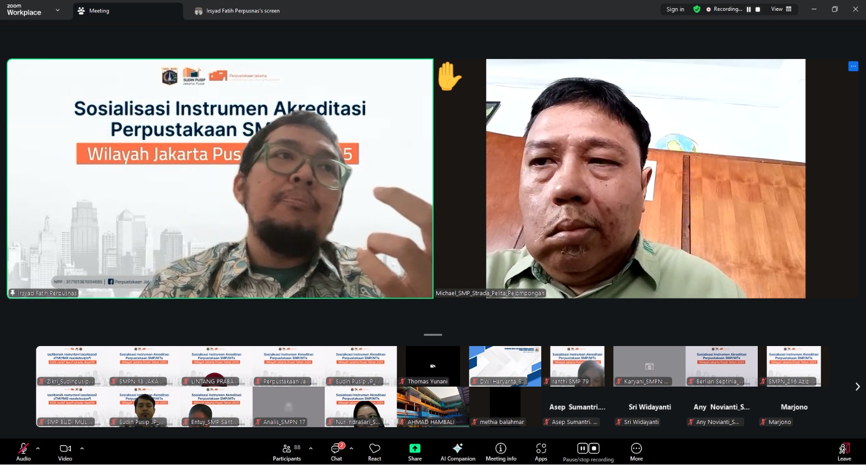The image size is (866, 465).
Task: Select the ranthi SMP 79 thumbnail
Action: click(577, 366)
